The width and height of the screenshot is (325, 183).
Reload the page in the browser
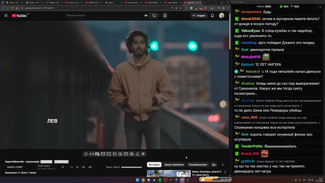[12, 8]
